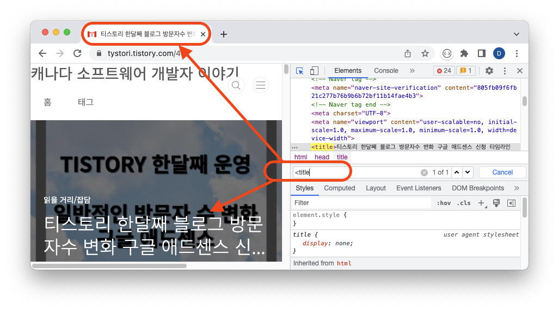
Task: Click the display: none declaration
Action: tap(328, 243)
